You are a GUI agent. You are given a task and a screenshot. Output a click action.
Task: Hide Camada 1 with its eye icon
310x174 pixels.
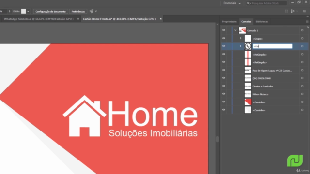tap(224, 30)
